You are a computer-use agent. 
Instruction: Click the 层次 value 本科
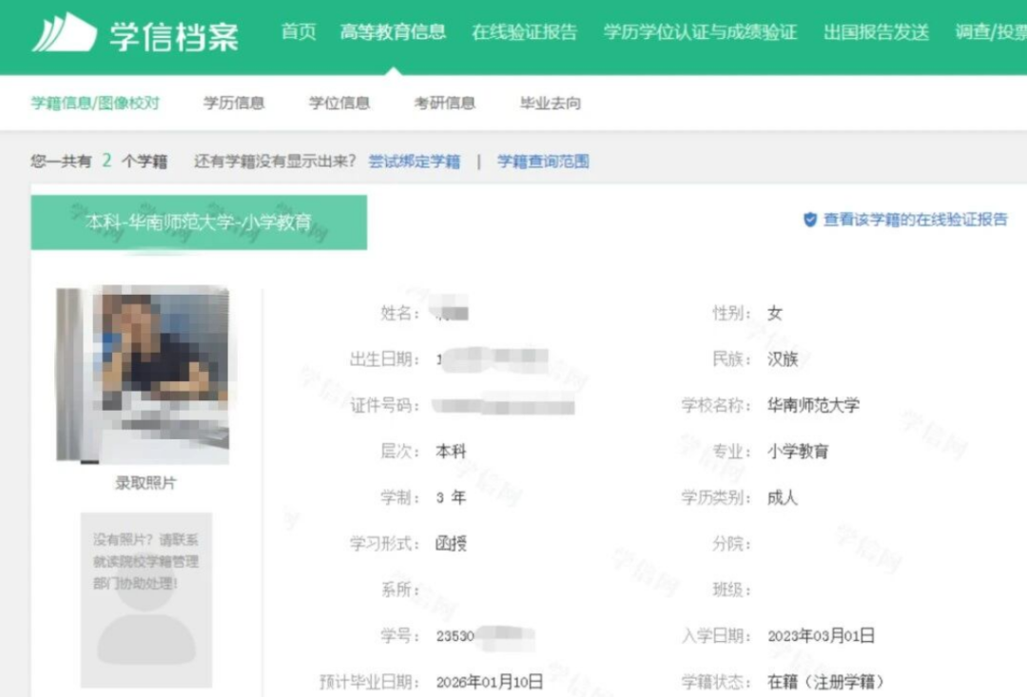[x=452, y=452]
